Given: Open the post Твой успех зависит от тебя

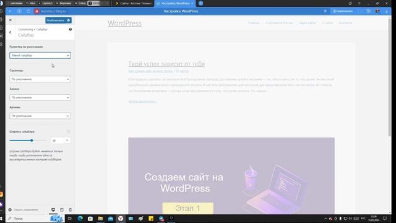Looking at the screenshot, I should point(166,64).
